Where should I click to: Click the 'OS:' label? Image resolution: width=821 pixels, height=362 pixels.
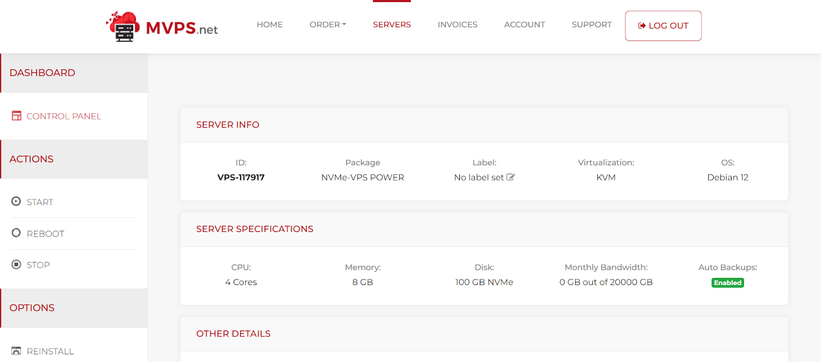(x=728, y=163)
